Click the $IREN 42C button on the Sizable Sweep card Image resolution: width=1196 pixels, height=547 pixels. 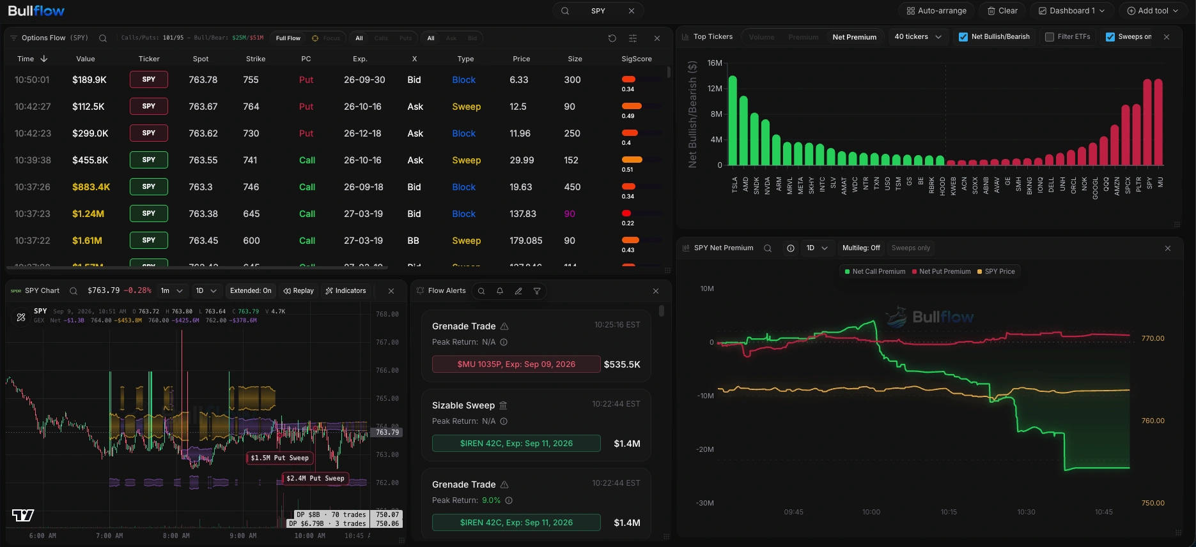pos(516,444)
